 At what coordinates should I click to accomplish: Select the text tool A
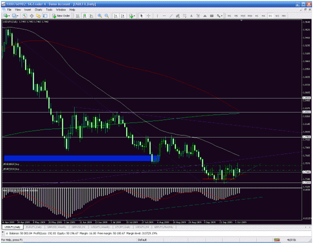[191, 15]
